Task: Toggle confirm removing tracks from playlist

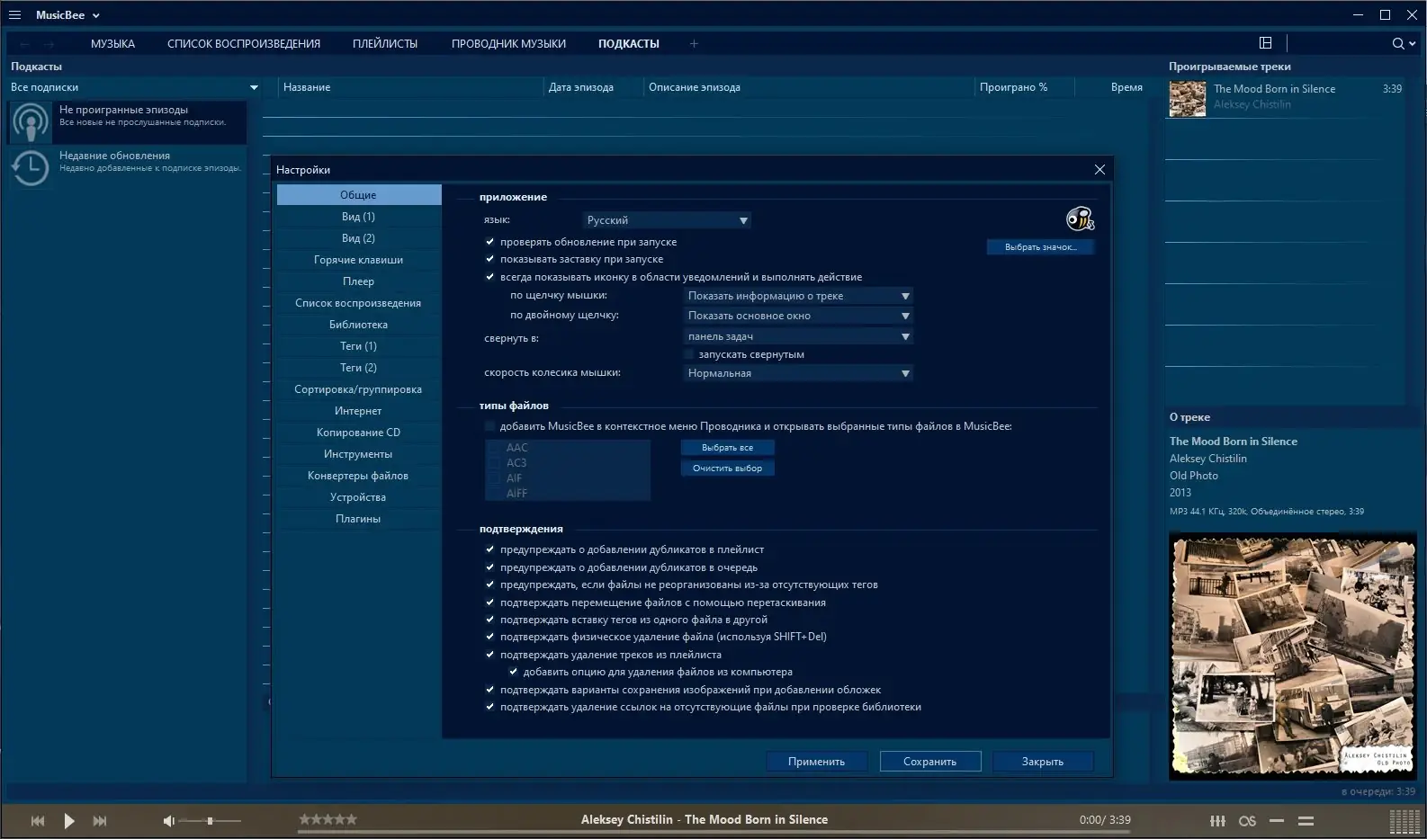Action: [490, 655]
